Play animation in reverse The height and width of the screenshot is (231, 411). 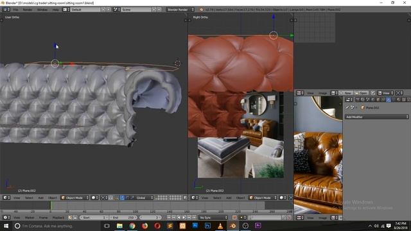click(x=179, y=218)
